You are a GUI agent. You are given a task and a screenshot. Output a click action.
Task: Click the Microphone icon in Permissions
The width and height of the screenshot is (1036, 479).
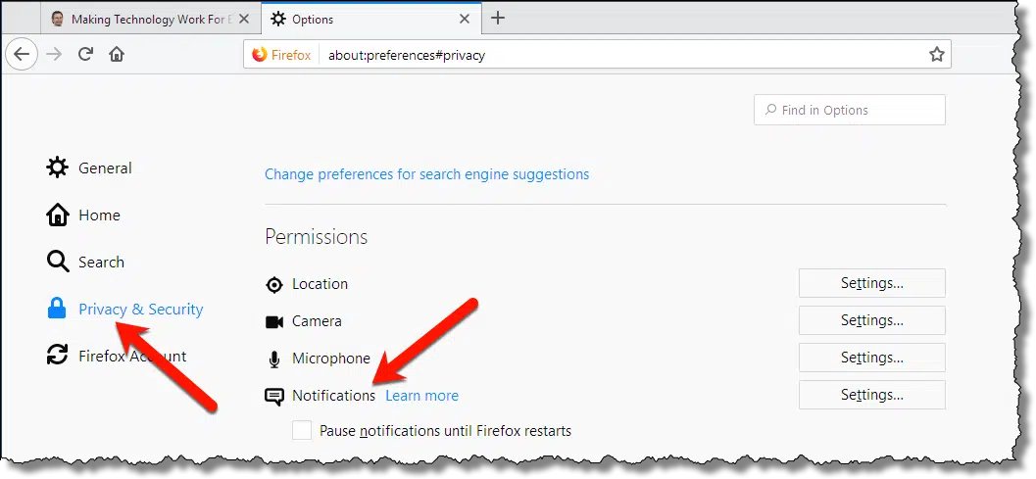(x=273, y=359)
